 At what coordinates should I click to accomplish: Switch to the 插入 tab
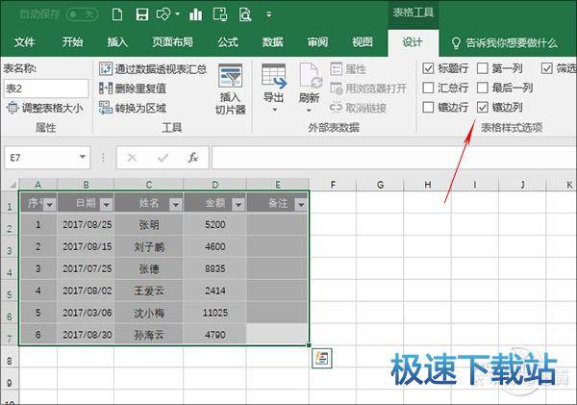(117, 42)
